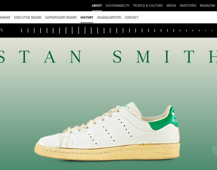Click the Stan Smith shoe image

click(107, 131)
